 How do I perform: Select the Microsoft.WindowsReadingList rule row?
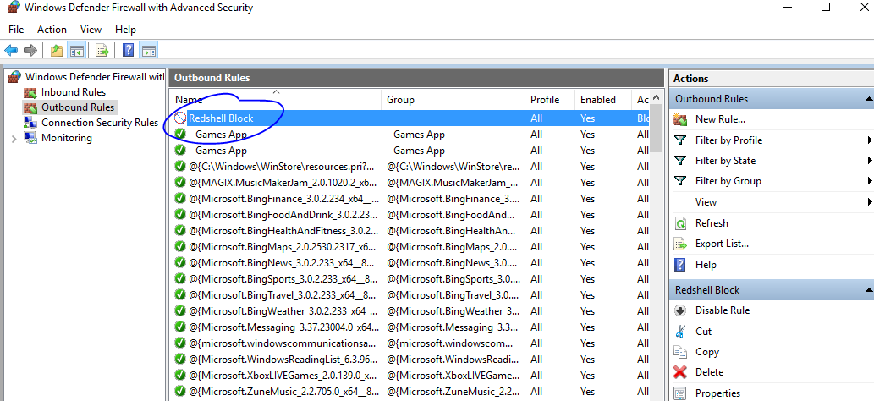(410, 360)
